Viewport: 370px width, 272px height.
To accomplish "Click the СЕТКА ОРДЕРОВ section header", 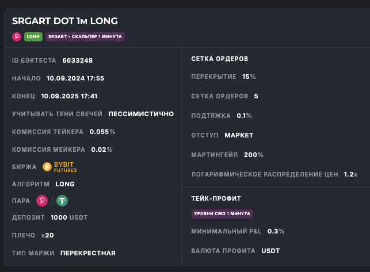I will click(x=219, y=59).
